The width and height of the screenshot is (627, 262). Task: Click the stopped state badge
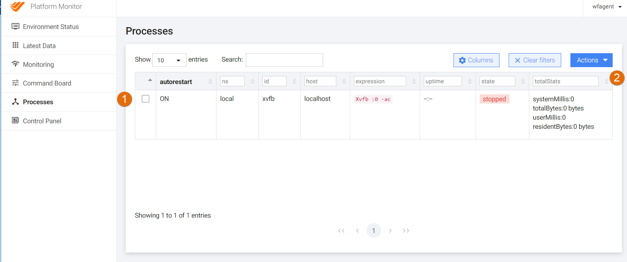(494, 99)
